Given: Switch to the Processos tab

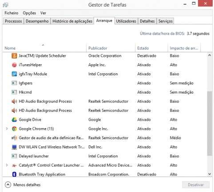Looking at the screenshot, I should click(13, 21).
